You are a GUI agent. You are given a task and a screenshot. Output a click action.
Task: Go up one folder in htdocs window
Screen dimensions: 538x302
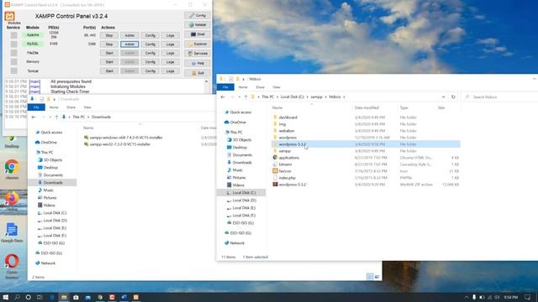click(x=245, y=97)
